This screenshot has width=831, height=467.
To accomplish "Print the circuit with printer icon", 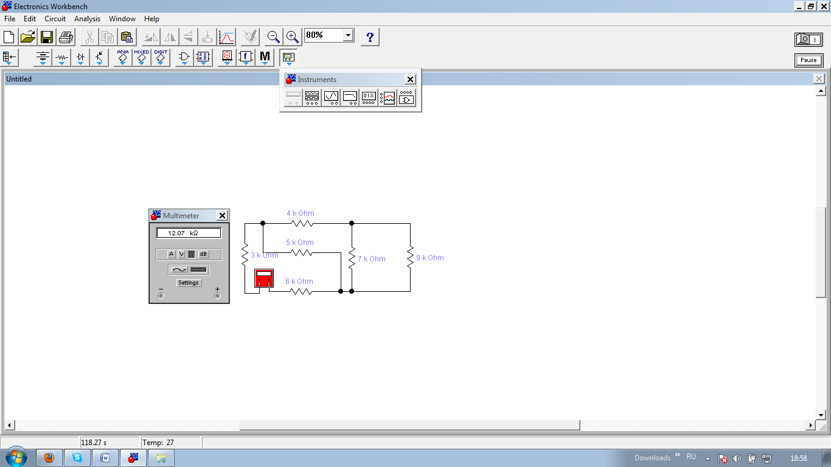I will click(66, 37).
